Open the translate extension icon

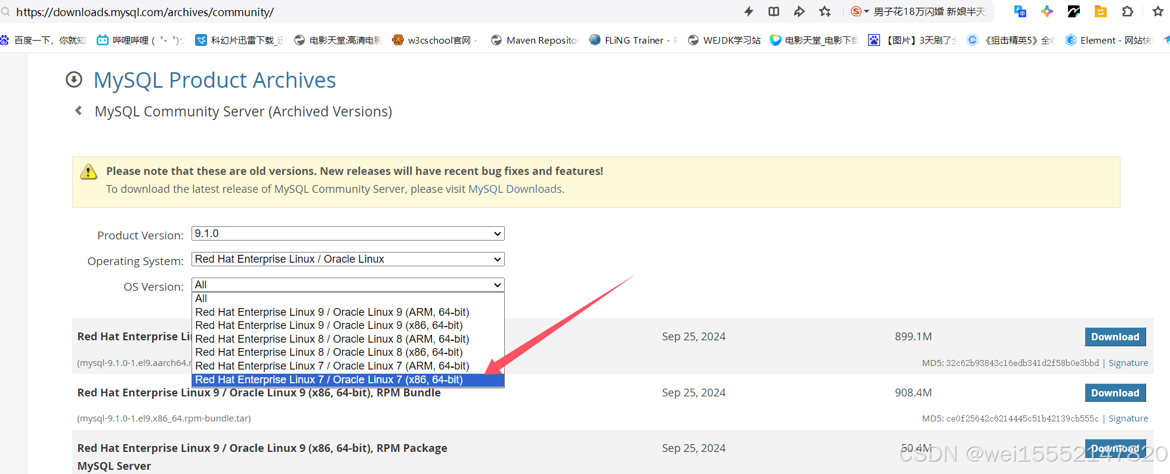point(1020,11)
